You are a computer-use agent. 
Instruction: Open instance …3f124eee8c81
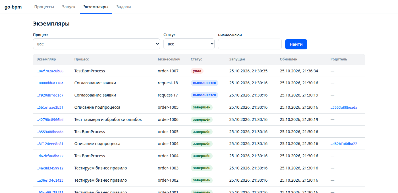click(x=50, y=144)
